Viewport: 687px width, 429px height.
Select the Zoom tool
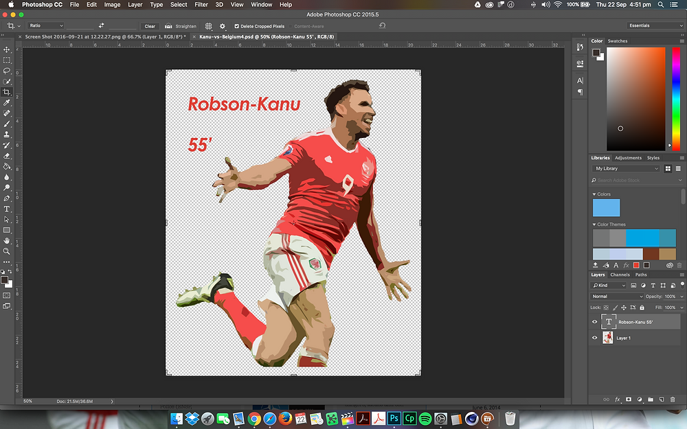[7, 251]
